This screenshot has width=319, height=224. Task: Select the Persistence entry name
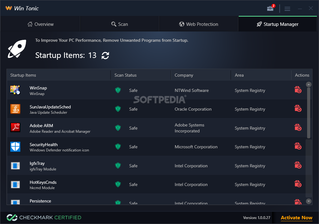[x=40, y=201]
